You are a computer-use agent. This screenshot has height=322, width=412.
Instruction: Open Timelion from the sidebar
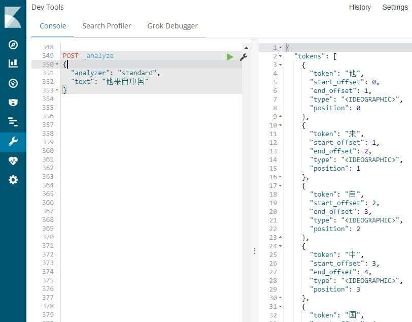[x=13, y=102]
